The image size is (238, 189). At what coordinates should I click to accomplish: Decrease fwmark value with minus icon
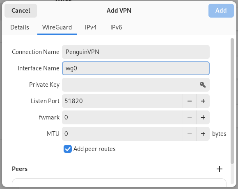coord(190,117)
